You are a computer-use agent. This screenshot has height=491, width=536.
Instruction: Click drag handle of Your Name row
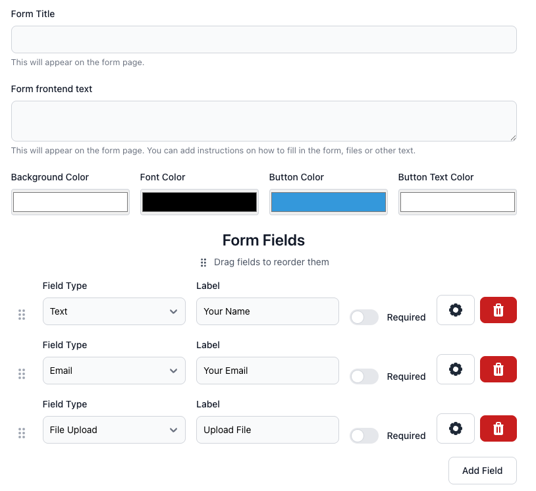(x=22, y=315)
